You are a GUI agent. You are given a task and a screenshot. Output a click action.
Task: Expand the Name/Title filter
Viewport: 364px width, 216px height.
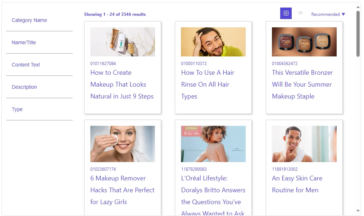tap(39, 42)
